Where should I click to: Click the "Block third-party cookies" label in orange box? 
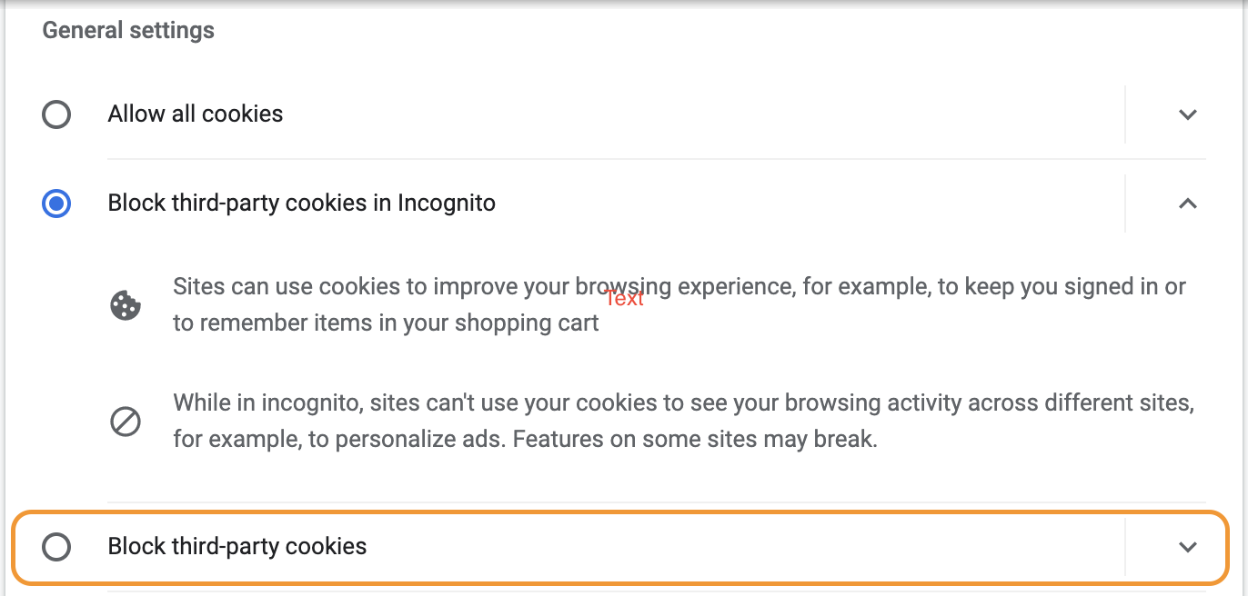tap(237, 547)
